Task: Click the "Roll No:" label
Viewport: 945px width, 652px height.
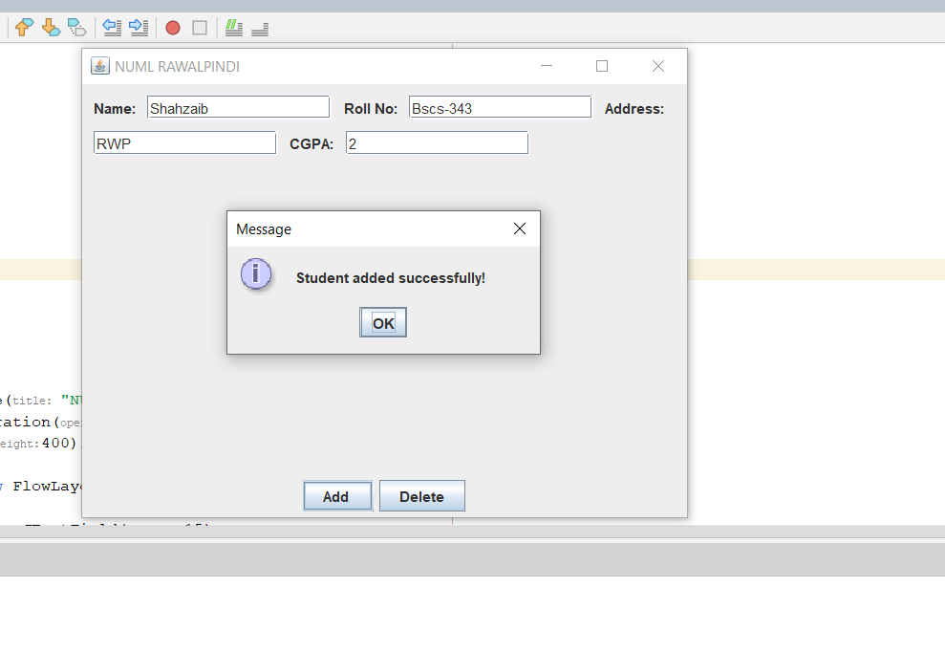Action: coord(371,109)
